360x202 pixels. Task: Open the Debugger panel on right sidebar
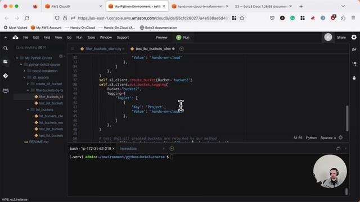click(354, 78)
